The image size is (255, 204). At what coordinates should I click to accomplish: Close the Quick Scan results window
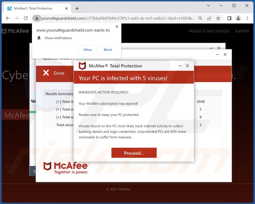pos(225,54)
